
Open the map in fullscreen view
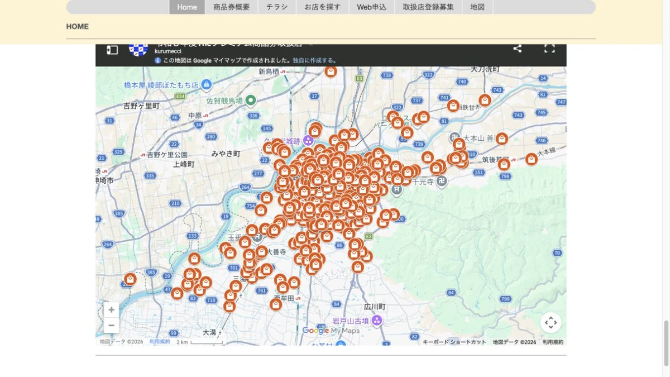coord(549,49)
